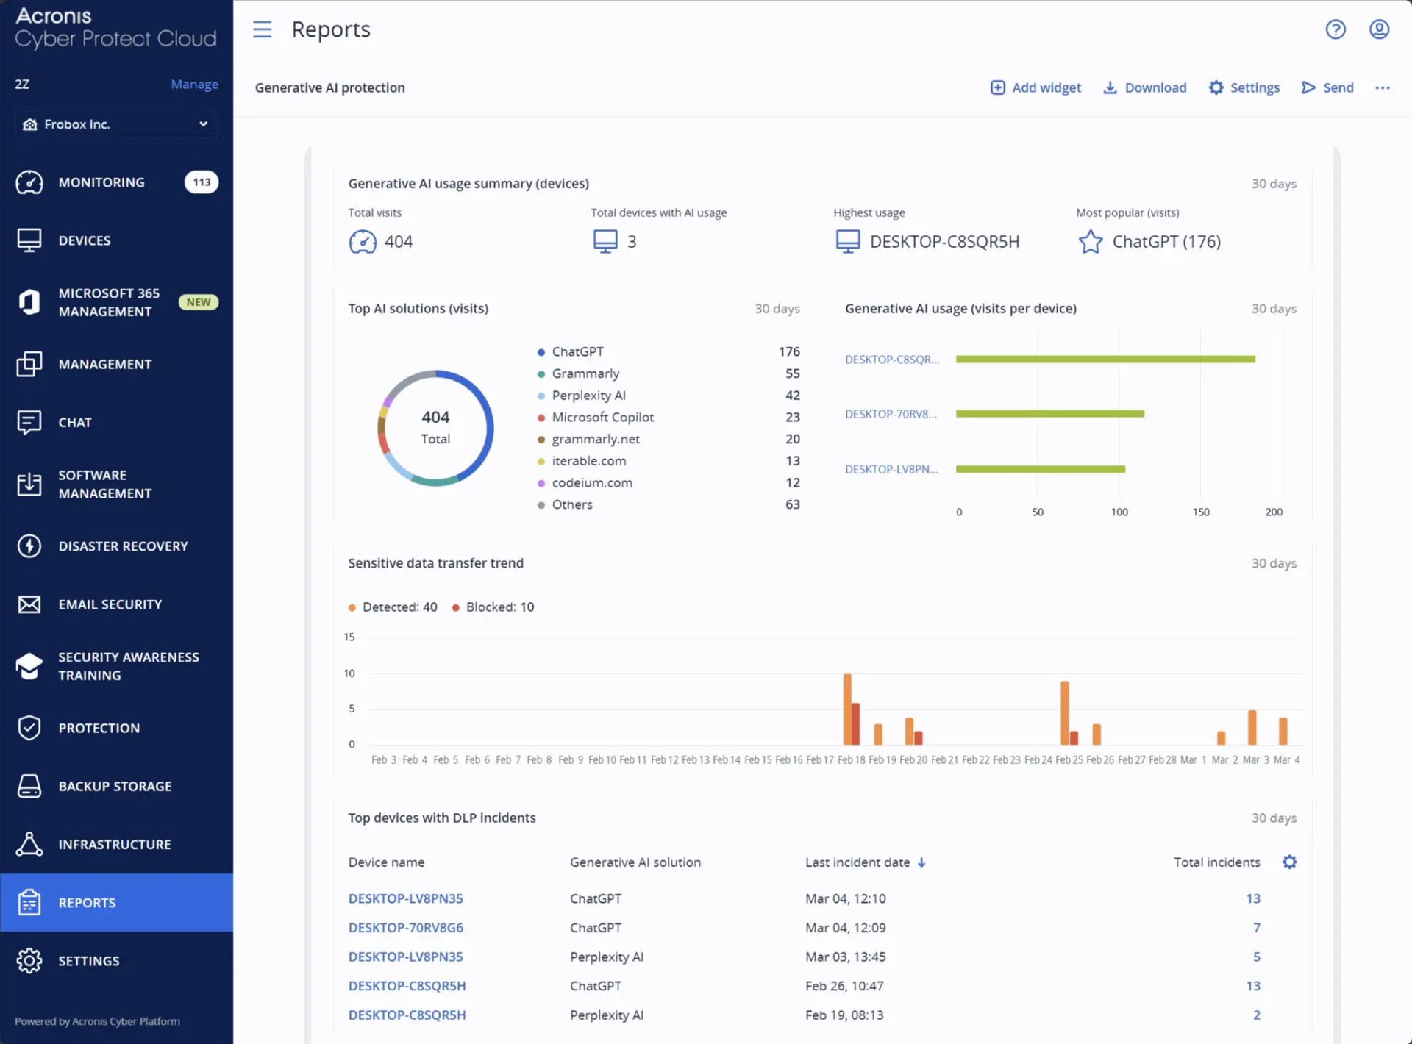Click the sidebar Settings gear icon
The width and height of the screenshot is (1412, 1044).
coord(29,960)
